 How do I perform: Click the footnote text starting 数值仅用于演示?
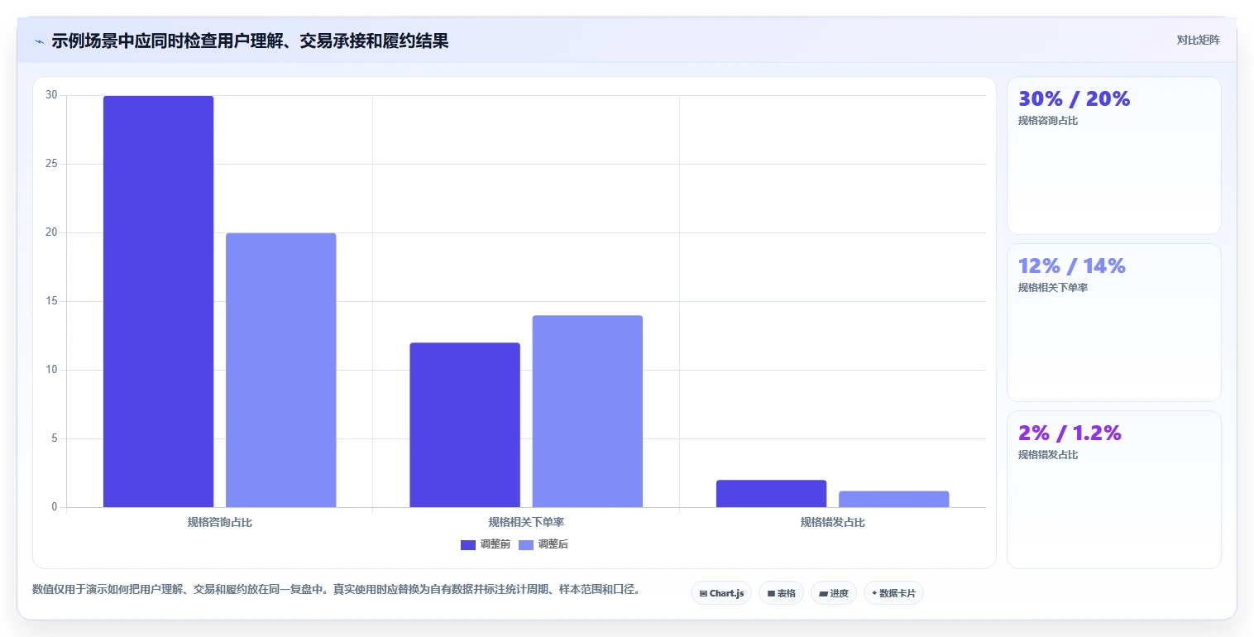(x=337, y=590)
